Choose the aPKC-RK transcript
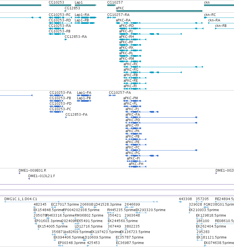 coord(130,50)
